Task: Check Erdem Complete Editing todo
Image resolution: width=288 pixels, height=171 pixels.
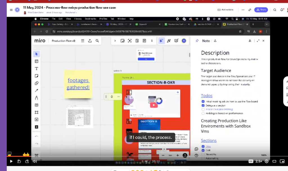Action: coord(203,109)
